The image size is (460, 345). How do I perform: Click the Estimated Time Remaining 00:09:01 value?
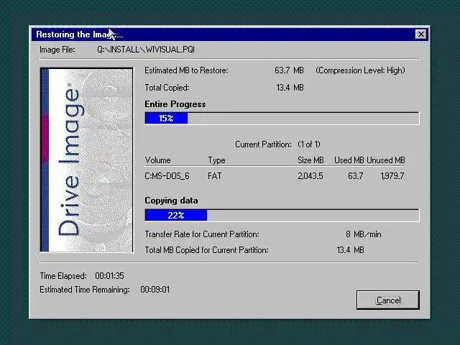click(155, 290)
